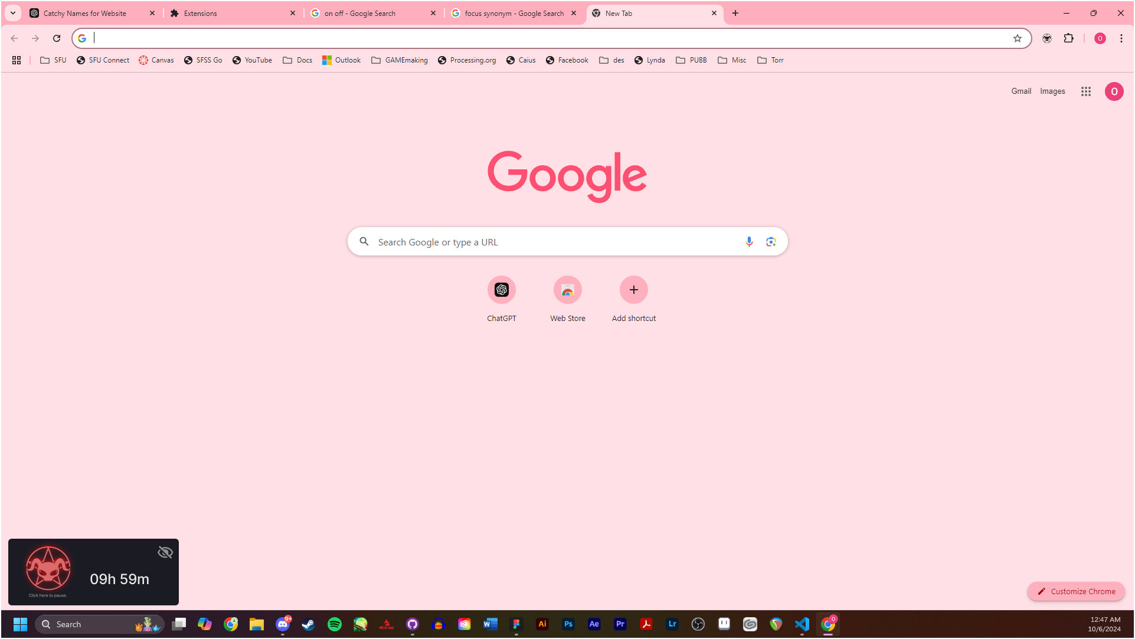The width and height of the screenshot is (1135, 639).
Task: Open the Docs bookmarks folder
Action: click(297, 60)
